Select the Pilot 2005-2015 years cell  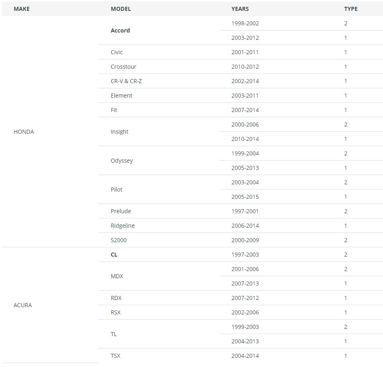[x=245, y=197]
